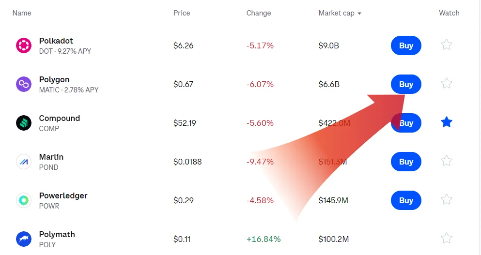
Task: Click the Polygon MATIC logo icon
Action: click(24, 84)
